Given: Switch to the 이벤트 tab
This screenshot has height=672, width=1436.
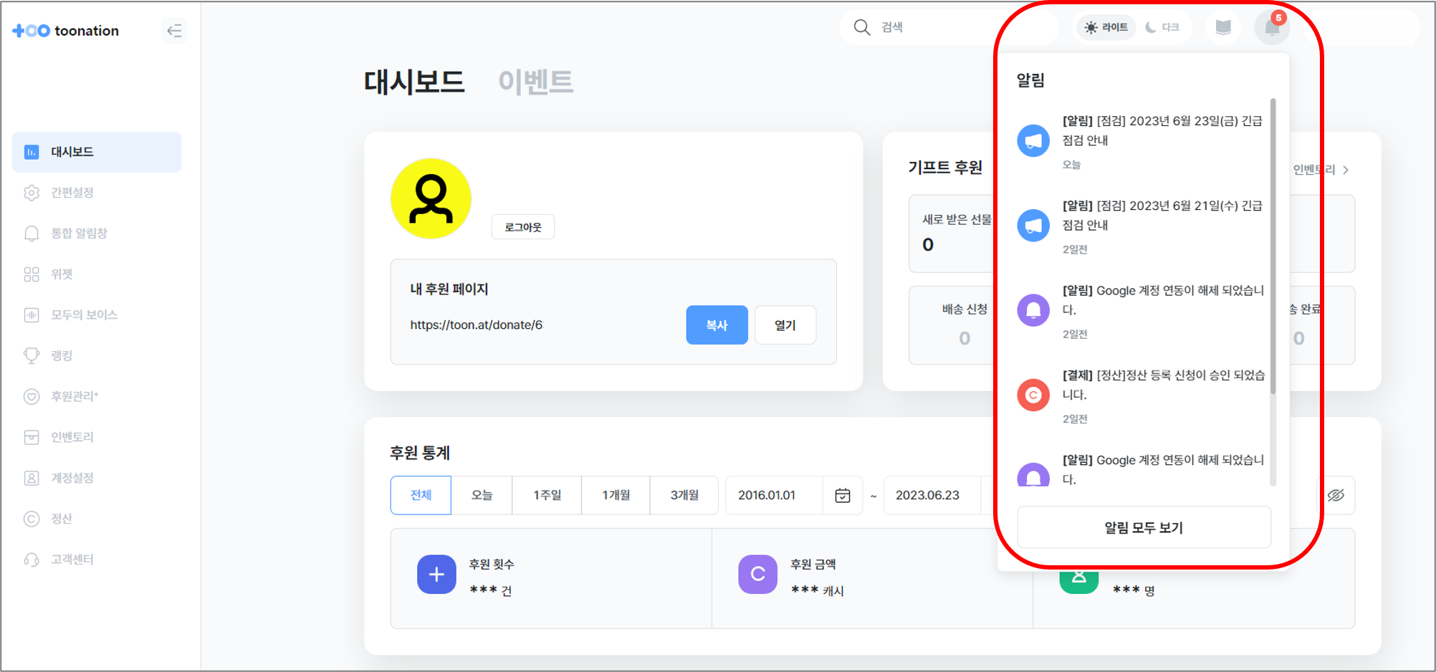Looking at the screenshot, I should click(536, 82).
